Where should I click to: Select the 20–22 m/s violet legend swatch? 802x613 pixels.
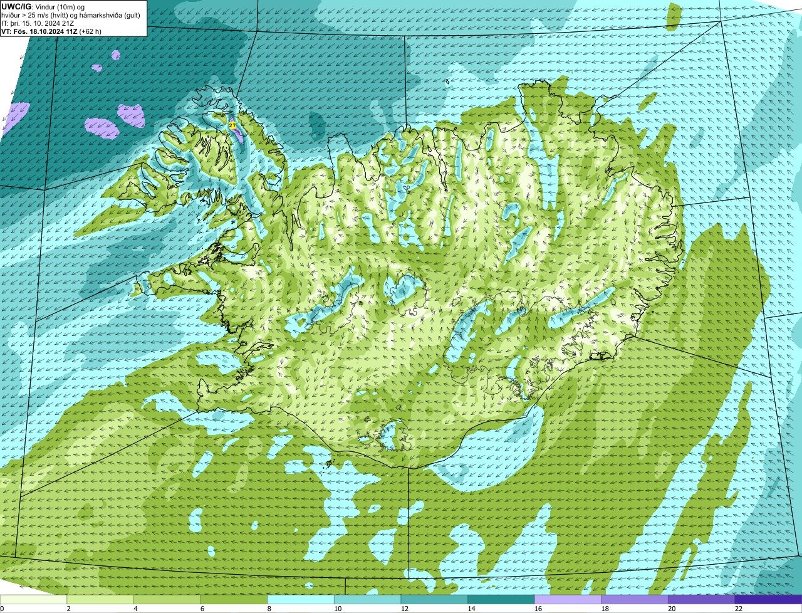coord(702,600)
